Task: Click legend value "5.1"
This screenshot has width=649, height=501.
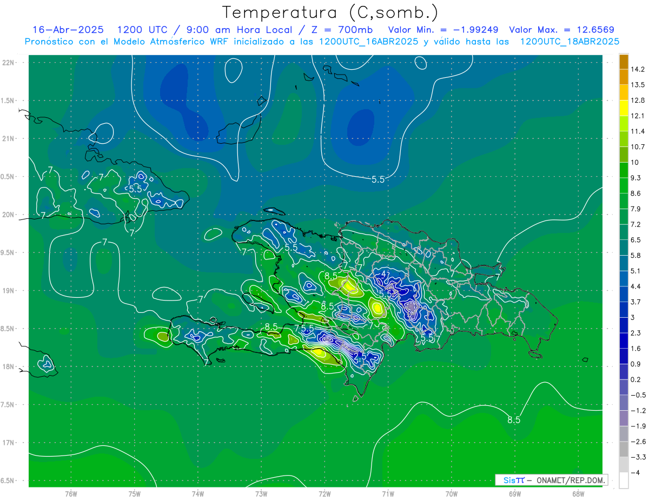Action: click(637, 271)
